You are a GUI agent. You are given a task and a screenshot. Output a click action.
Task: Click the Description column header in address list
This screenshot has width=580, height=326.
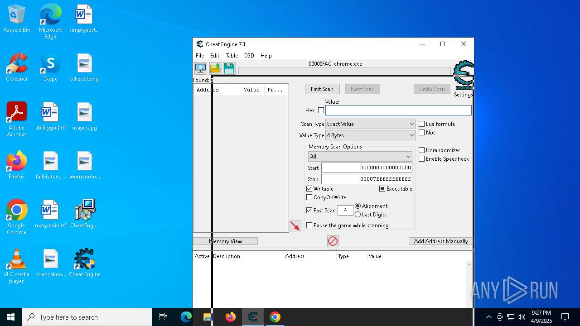[x=248, y=256]
